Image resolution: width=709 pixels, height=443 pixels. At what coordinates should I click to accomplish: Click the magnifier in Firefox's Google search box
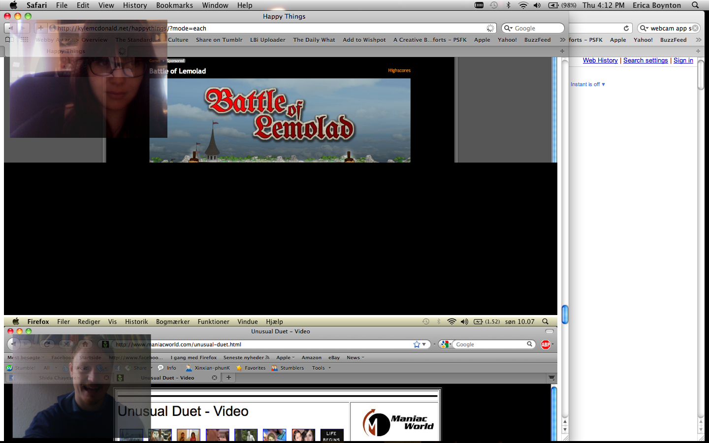click(530, 345)
